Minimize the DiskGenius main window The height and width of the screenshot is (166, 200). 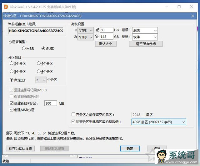167,7
